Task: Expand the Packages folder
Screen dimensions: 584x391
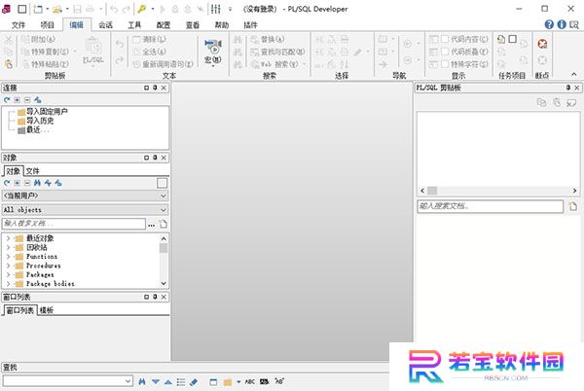Action: pos(8,274)
